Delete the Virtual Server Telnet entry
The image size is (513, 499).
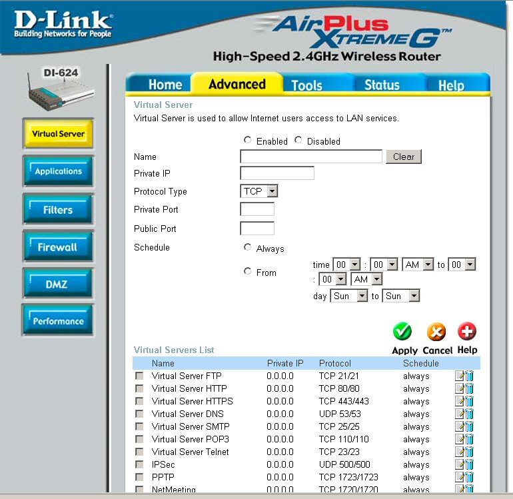pyautogui.click(x=469, y=452)
